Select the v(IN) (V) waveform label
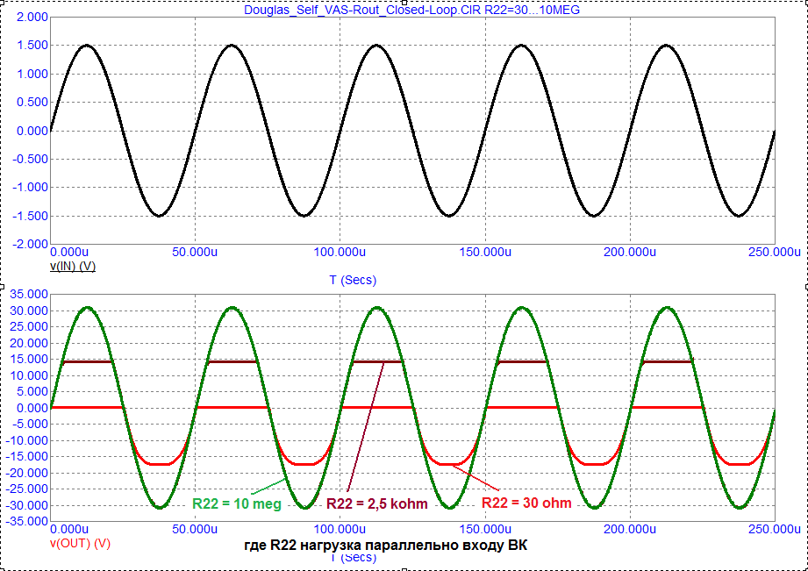 [x=73, y=266]
